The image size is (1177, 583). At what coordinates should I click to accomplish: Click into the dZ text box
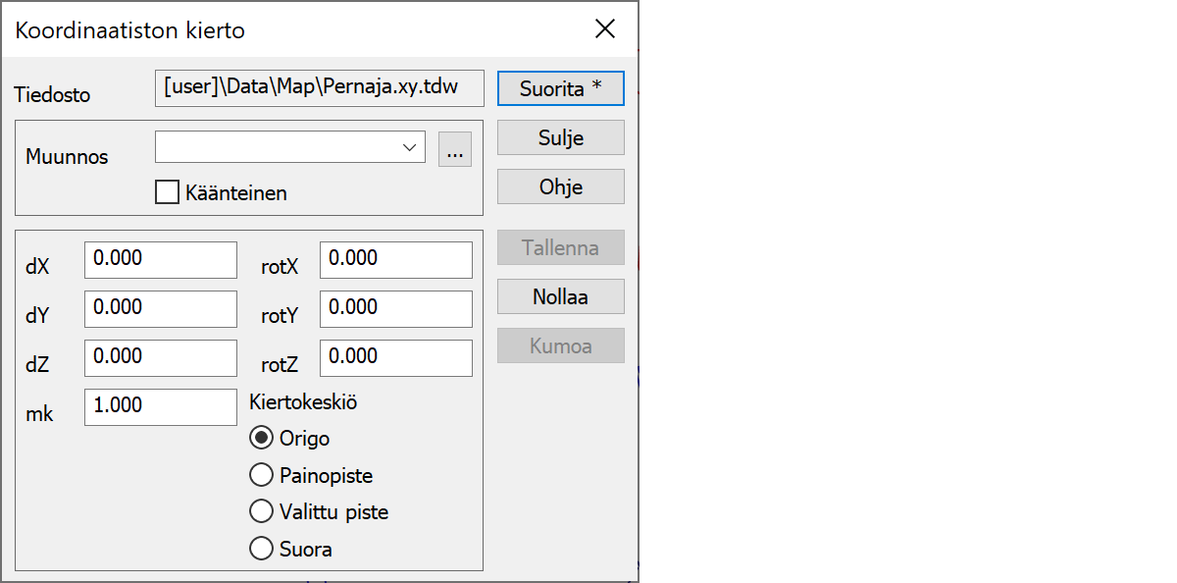pos(161,358)
